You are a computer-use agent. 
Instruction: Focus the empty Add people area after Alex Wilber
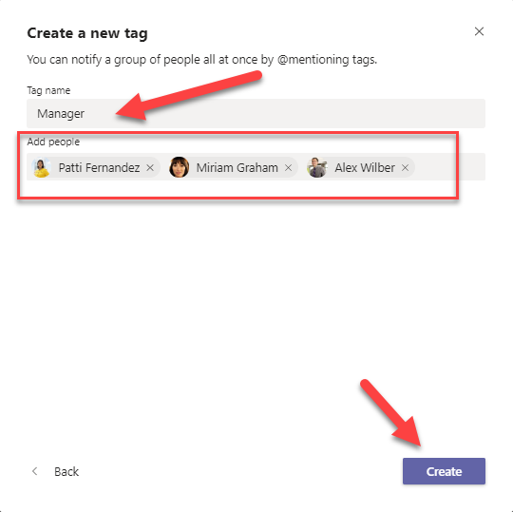pyautogui.click(x=450, y=167)
